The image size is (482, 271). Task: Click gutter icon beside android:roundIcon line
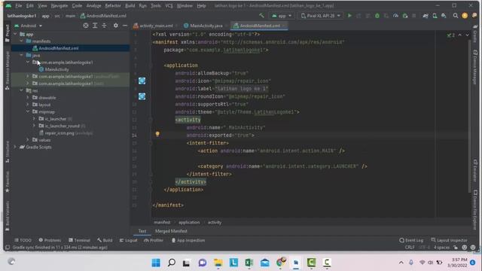pos(142,96)
